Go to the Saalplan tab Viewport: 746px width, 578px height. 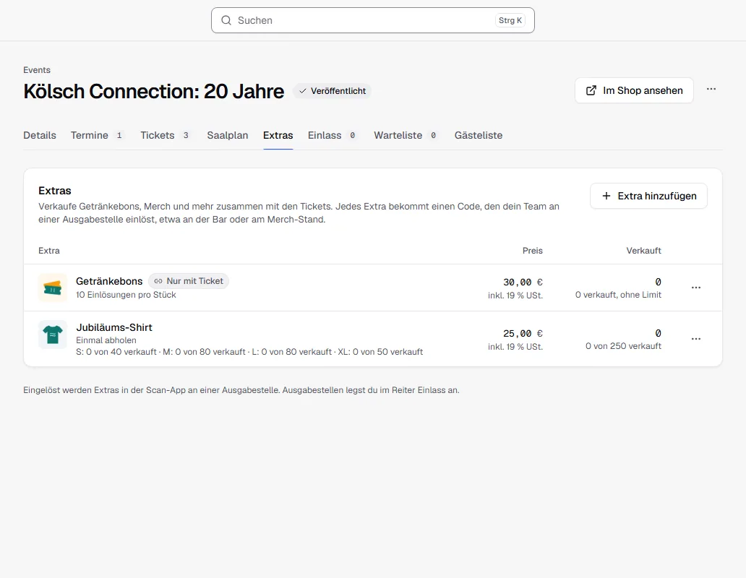click(228, 136)
